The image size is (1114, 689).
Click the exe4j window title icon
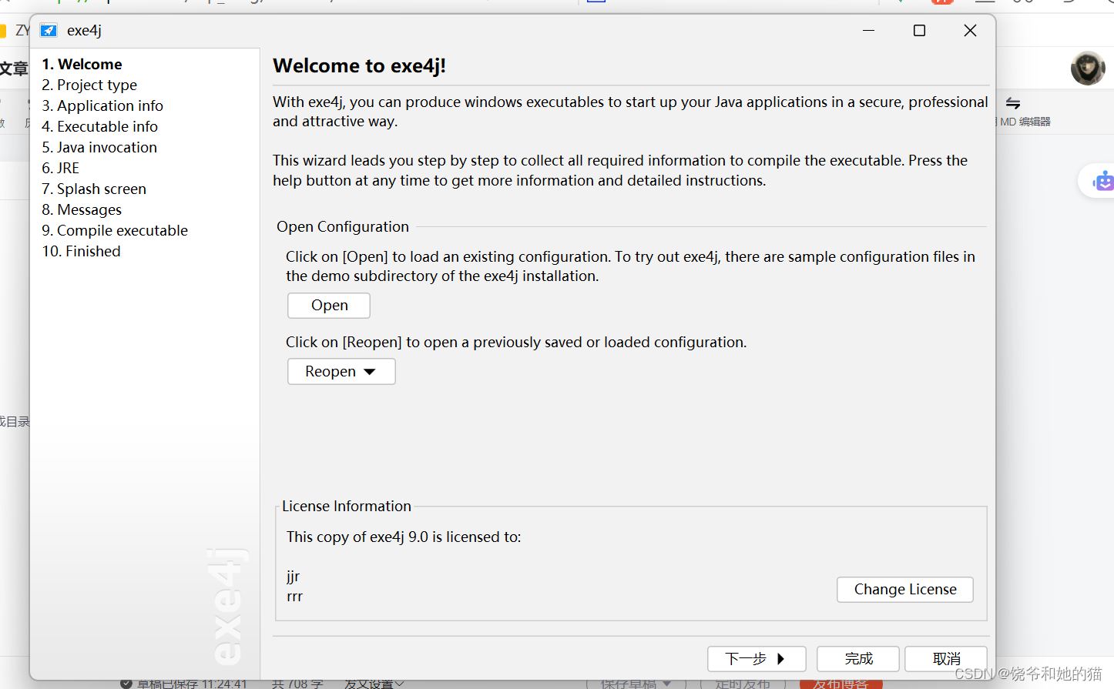[49, 31]
